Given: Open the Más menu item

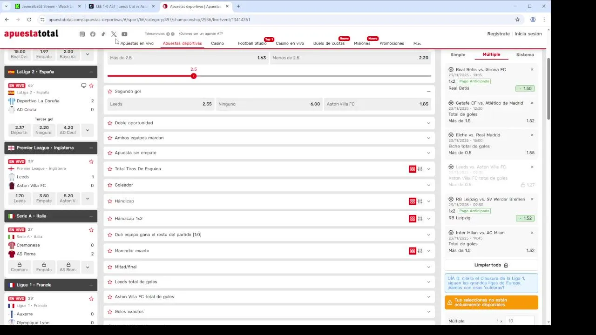Looking at the screenshot, I should 417,43.
